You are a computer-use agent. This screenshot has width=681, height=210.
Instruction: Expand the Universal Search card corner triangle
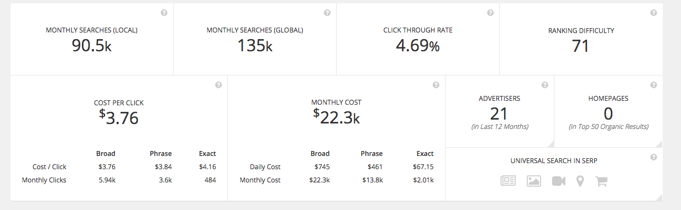(x=659, y=197)
